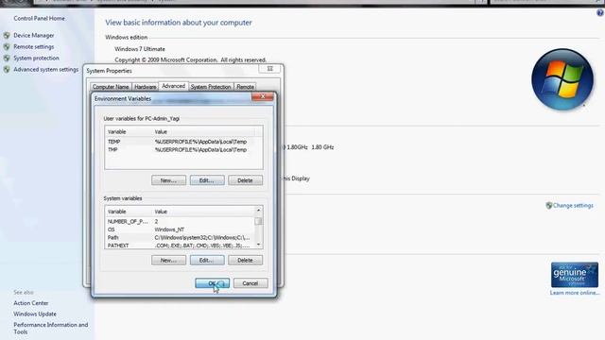Switch to Remote tab

245,87
